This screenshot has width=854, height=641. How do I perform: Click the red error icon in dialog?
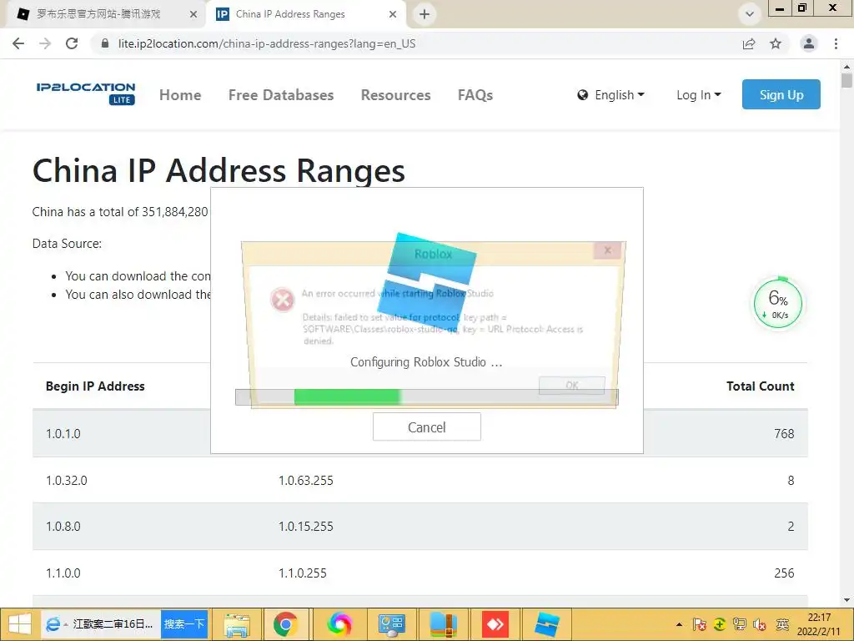(x=283, y=300)
